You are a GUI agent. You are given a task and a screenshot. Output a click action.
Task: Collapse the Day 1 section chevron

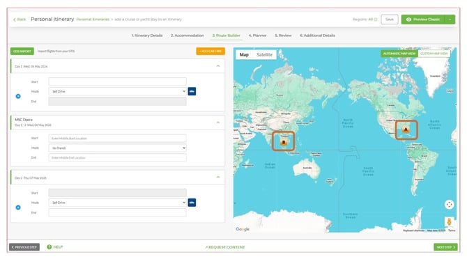218,66
